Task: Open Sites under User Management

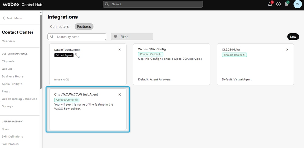Action: 5,129
